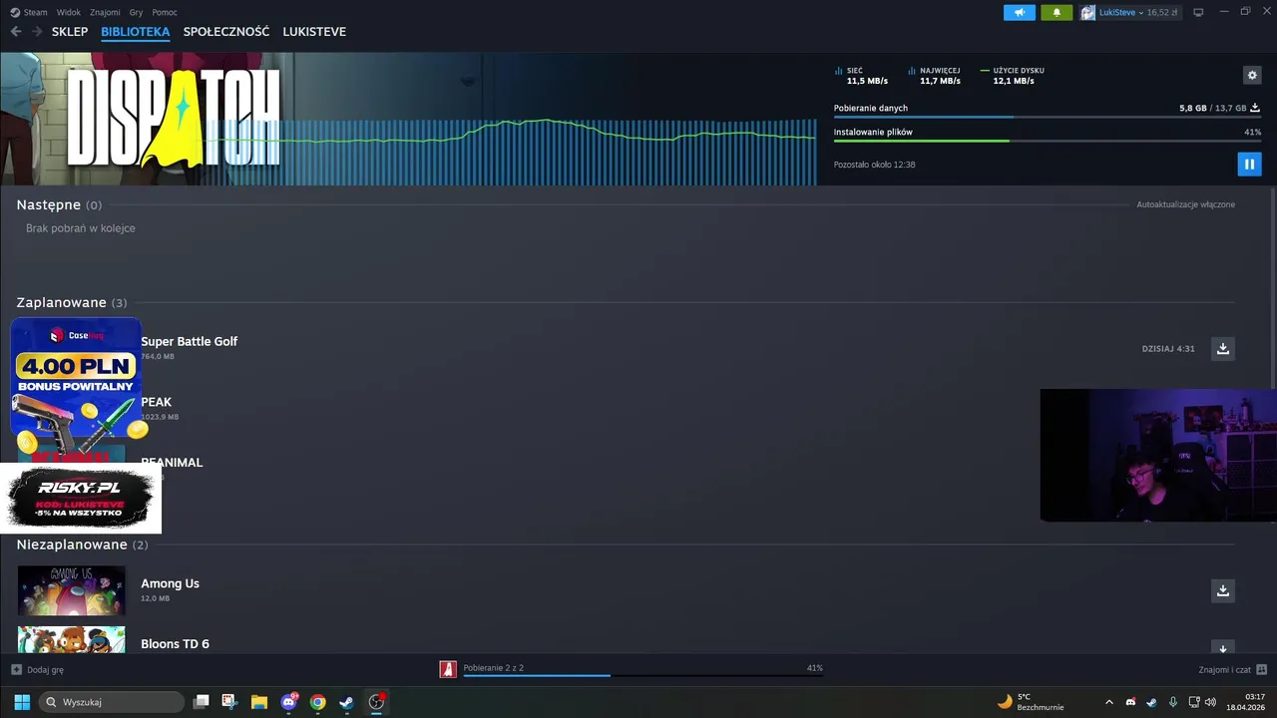Screen dimensions: 1277x718
Task: Open Super Battle Golf game title
Action: tap(189, 341)
